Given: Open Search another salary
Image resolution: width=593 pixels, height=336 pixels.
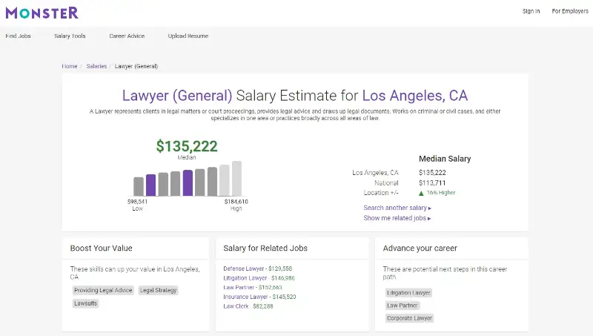Looking at the screenshot, I should pyautogui.click(x=397, y=208).
